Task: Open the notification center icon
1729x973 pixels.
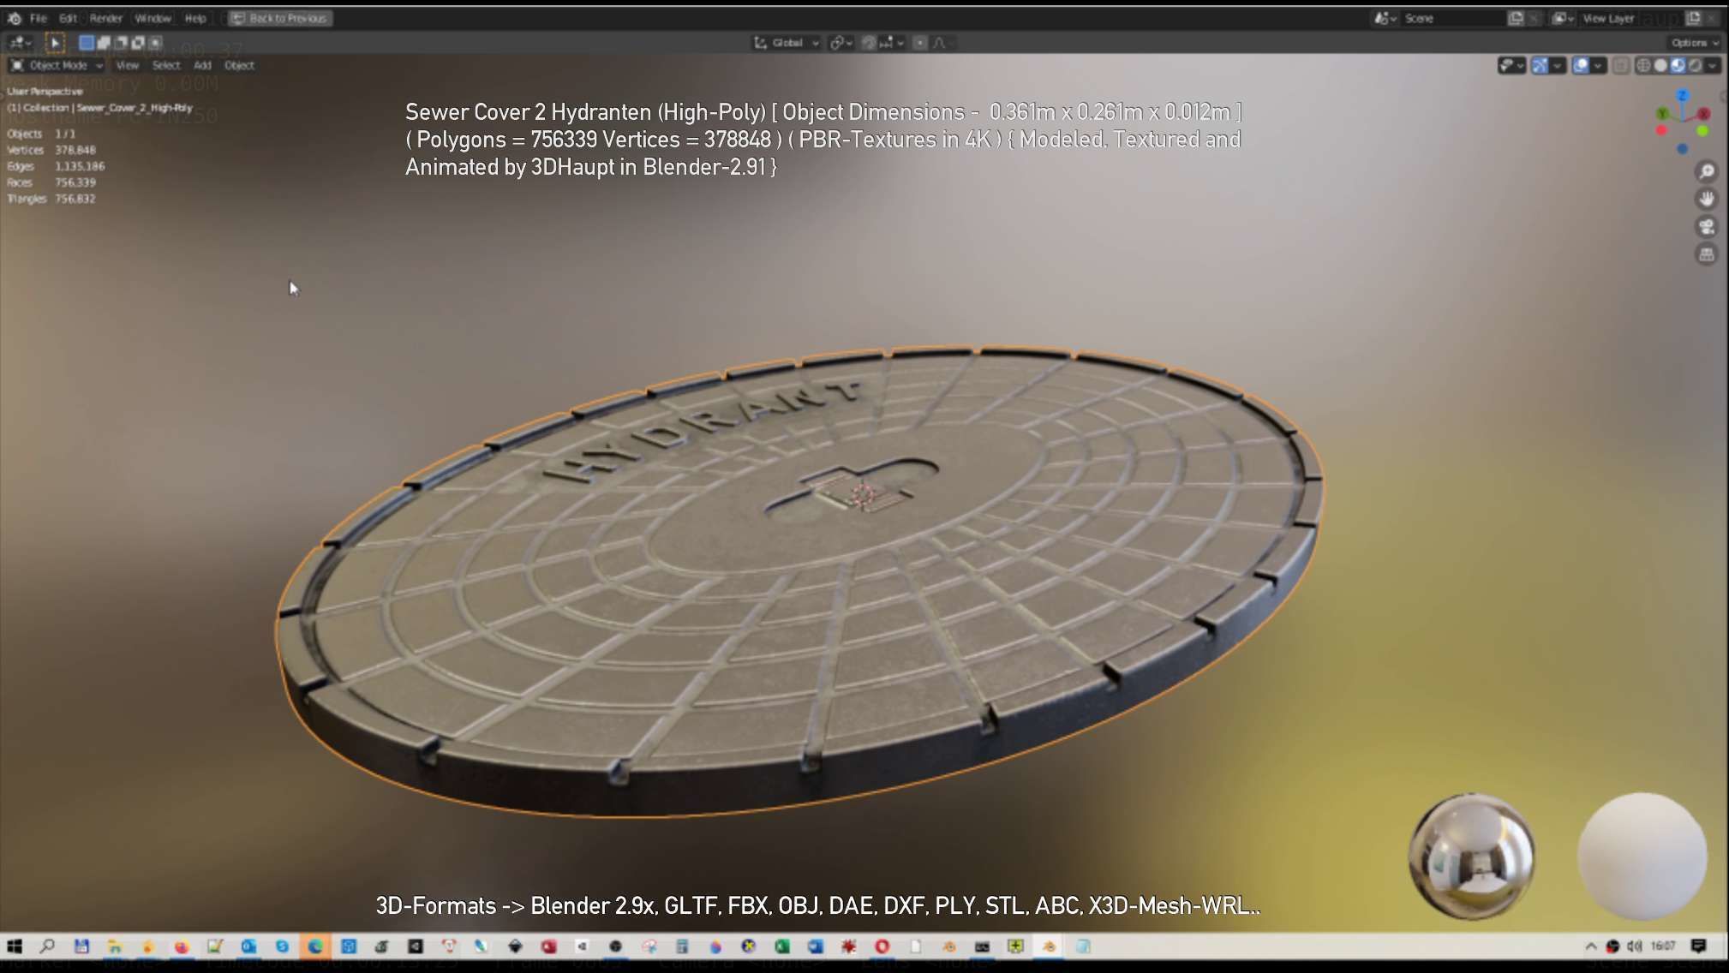Action: pos(1698,946)
